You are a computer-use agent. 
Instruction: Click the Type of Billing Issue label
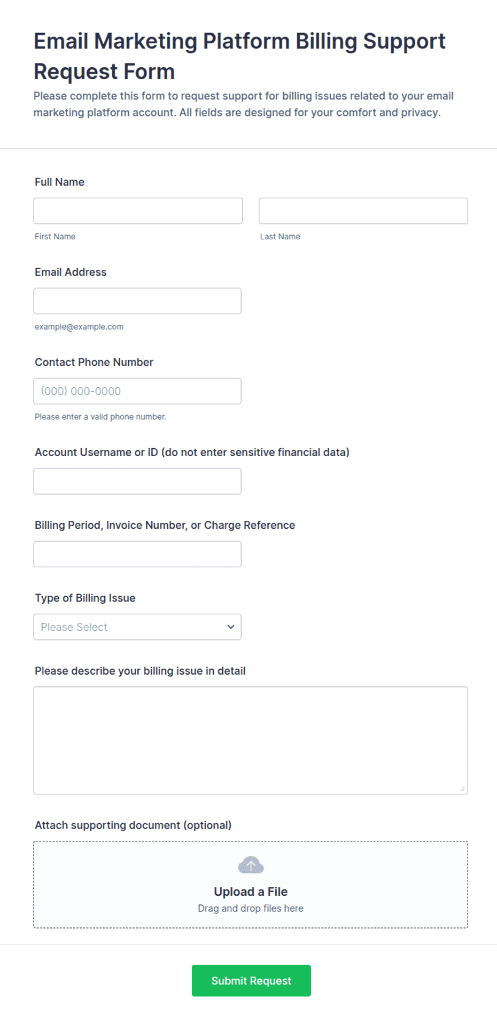point(85,598)
